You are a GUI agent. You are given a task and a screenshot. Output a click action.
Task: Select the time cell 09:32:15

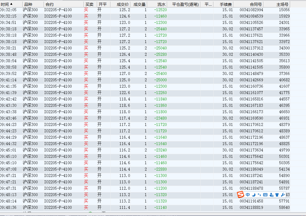tap(9, 16)
